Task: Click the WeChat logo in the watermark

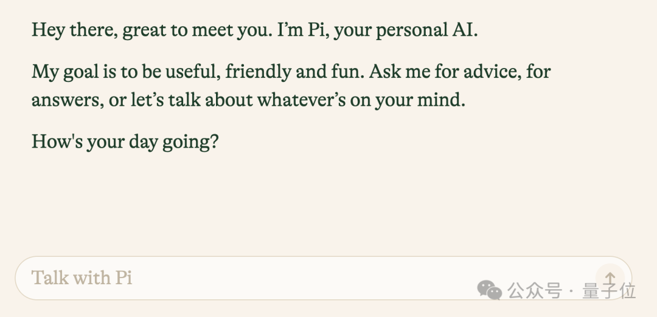Action: (x=490, y=290)
